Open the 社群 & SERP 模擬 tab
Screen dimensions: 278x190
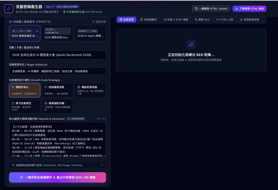tap(176, 20)
